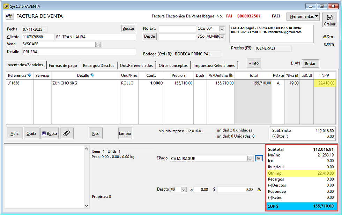This screenshot has height=215, width=342.
Task: Click the Descto percent field
Action: click(201, 190)
